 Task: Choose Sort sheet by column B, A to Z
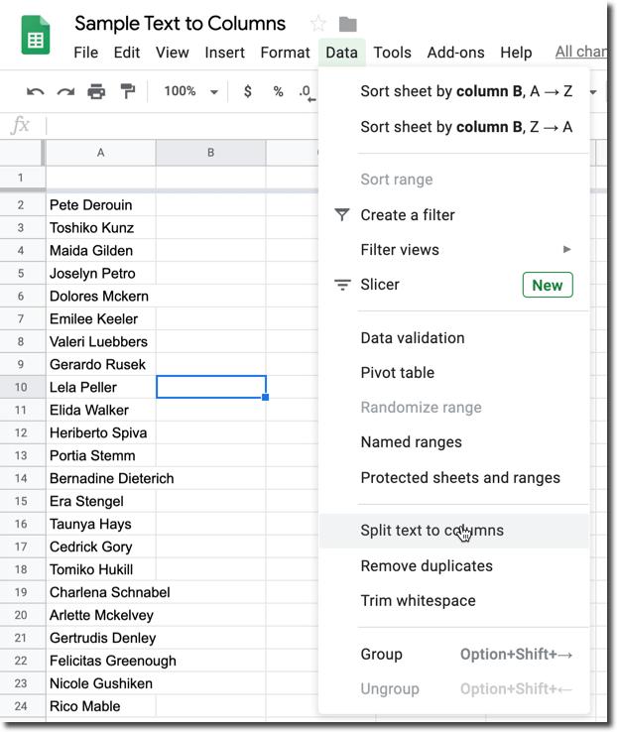click(x=453, y=91)
